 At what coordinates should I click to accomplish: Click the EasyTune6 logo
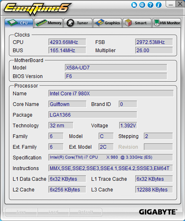38,9
